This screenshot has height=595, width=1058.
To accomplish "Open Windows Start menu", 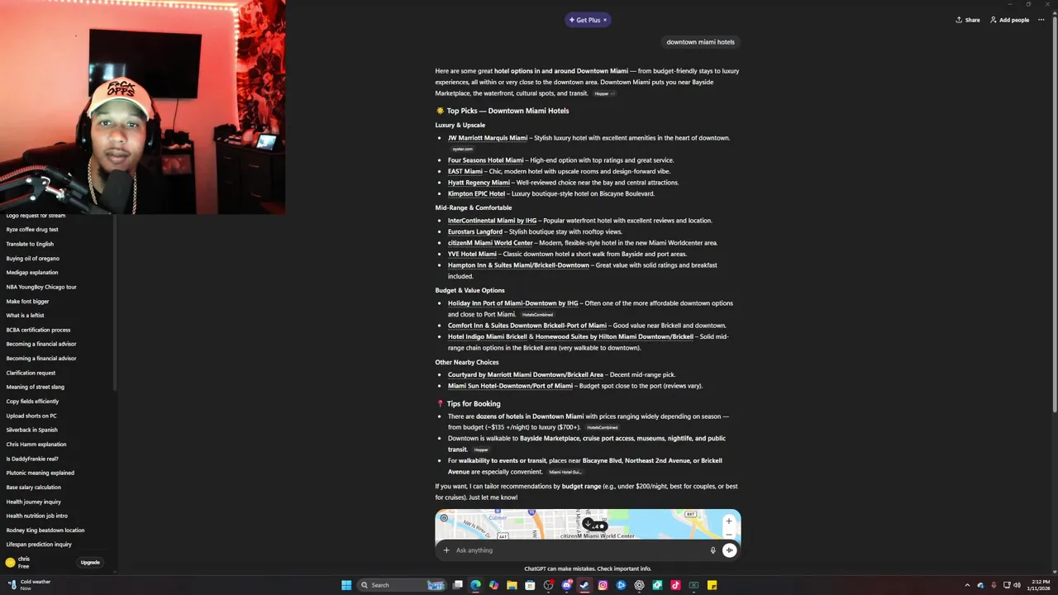I will [346, 585].
